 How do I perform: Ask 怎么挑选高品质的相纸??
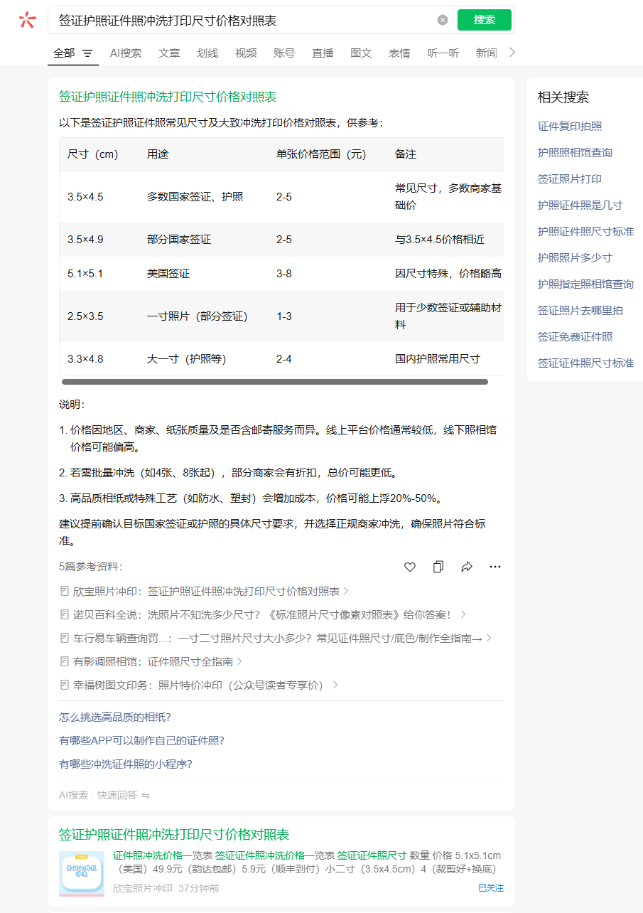click(x=115, y=717)
